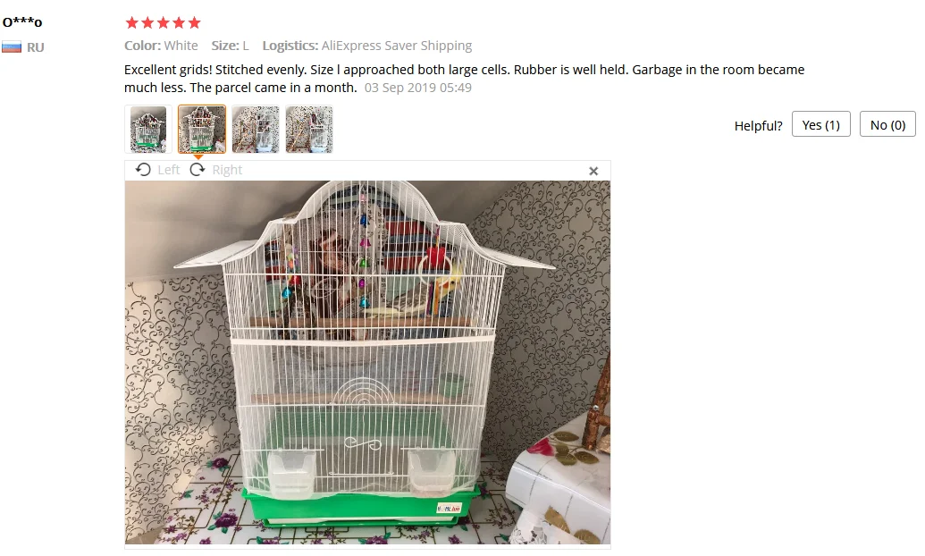Vote No (0) on review helpfulness
This screenshot has height=556, width=925.
click(887, 124)
